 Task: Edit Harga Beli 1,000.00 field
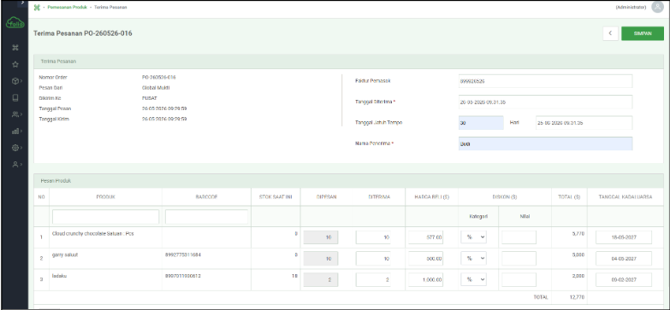click(x=425, y=279)
